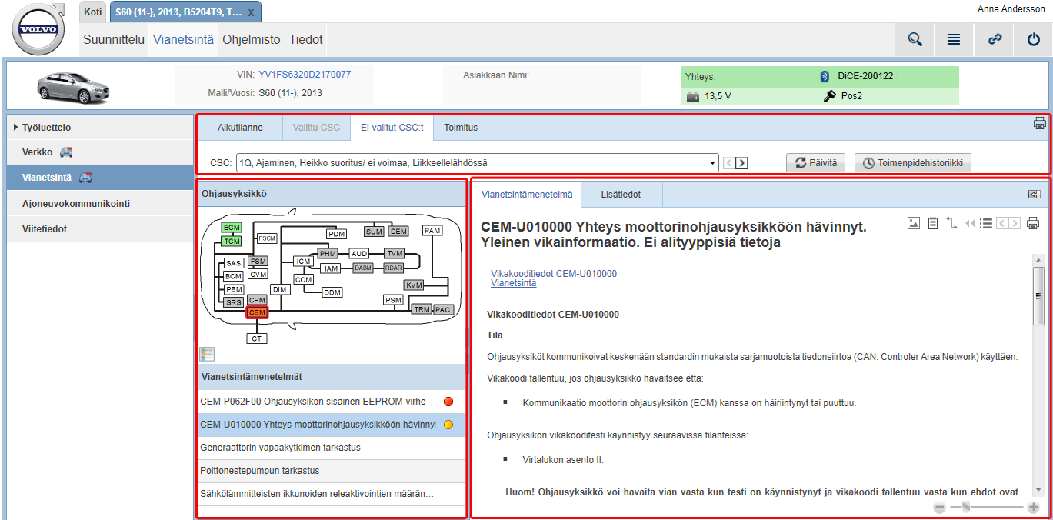The image size is (1053, 520).
Task: Click the image icon in Vianetsintämenetelmä toolbar
Action: [x=914, y=223]
